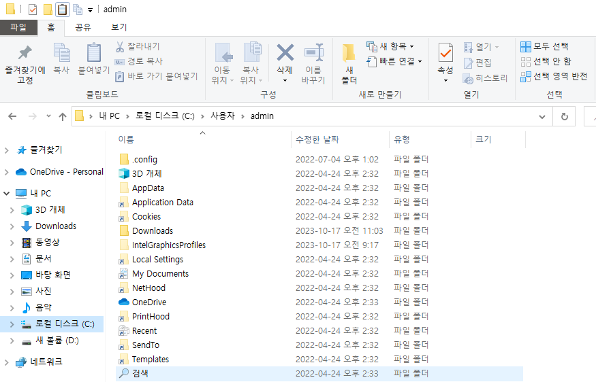Click 히스토리 history command

485,78
